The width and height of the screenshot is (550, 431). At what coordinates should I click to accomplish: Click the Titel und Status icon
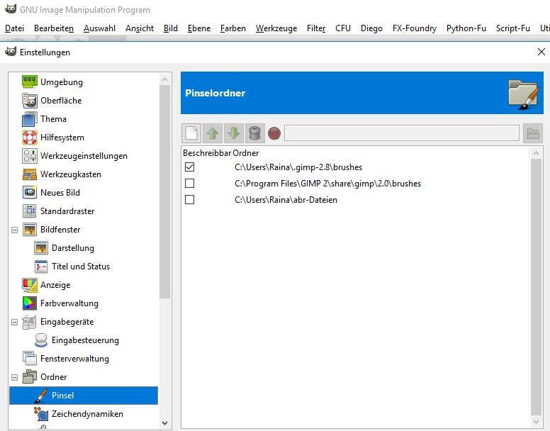[41, 267]
